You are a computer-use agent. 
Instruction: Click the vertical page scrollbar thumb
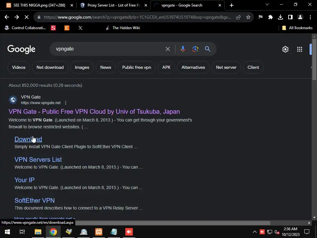(314, 60)
